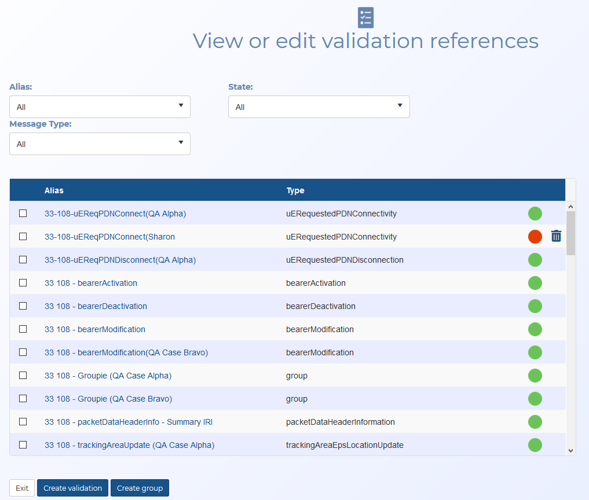The width and height of the screenshot is (589, 500).
Task: Click green status dot for 33-108-uEReqPDNDisconnect(QA Alpha)
Action: [535, 260]
